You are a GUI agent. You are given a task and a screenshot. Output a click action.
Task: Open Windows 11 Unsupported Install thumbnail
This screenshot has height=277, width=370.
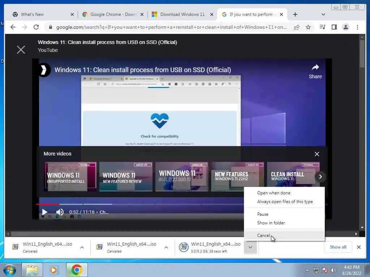tap(70, 177)
